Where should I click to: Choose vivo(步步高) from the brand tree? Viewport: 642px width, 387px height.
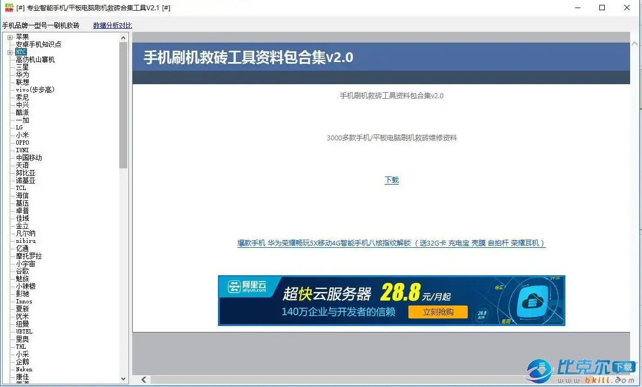(35, 90)
